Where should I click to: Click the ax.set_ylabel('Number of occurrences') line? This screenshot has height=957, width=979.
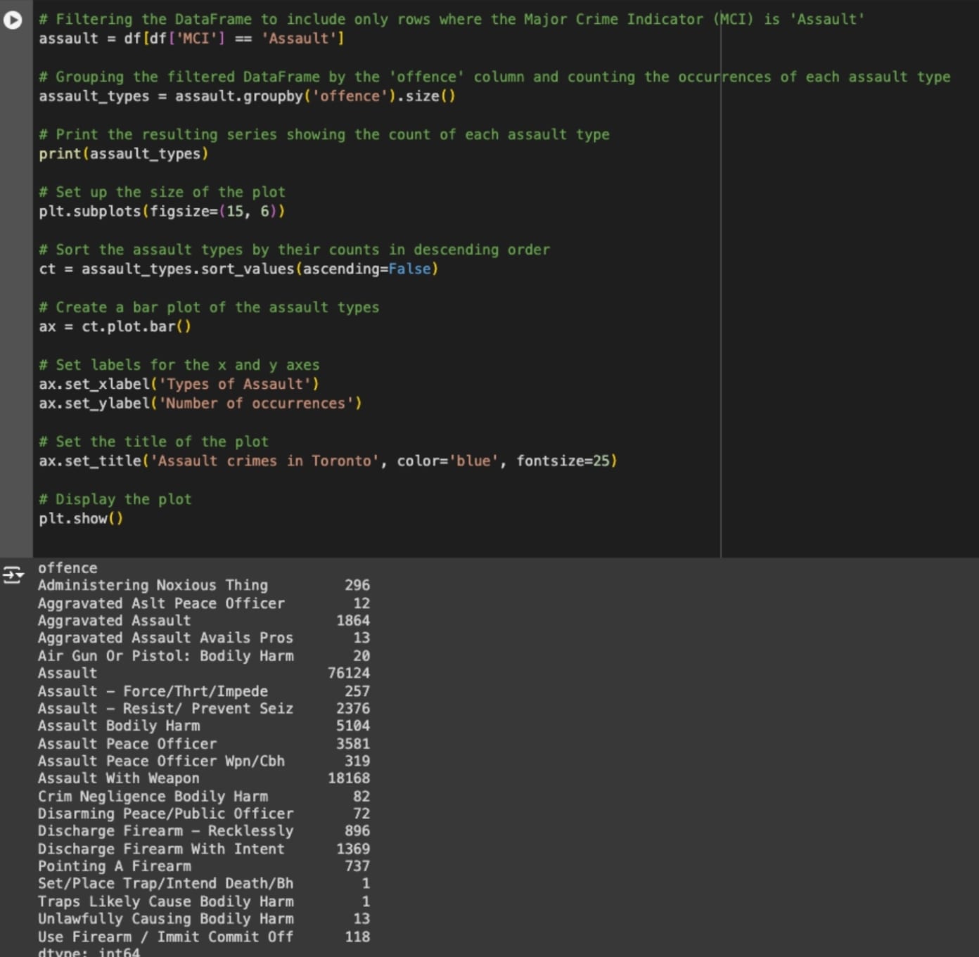pyautogui.click(x=200, y=404)
